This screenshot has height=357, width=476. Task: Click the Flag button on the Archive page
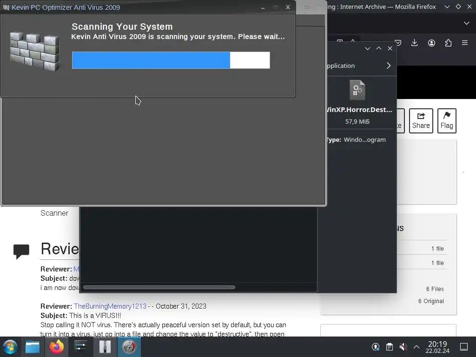[447, 121]
